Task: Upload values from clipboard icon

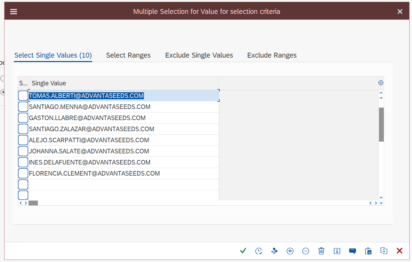Action: coord(368,251)
